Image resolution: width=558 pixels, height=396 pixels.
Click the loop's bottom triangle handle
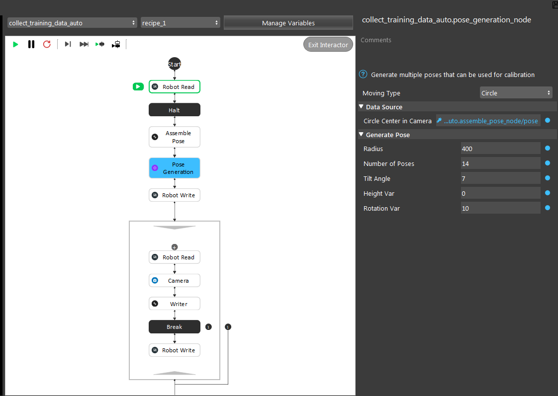[x=175, y=373]
